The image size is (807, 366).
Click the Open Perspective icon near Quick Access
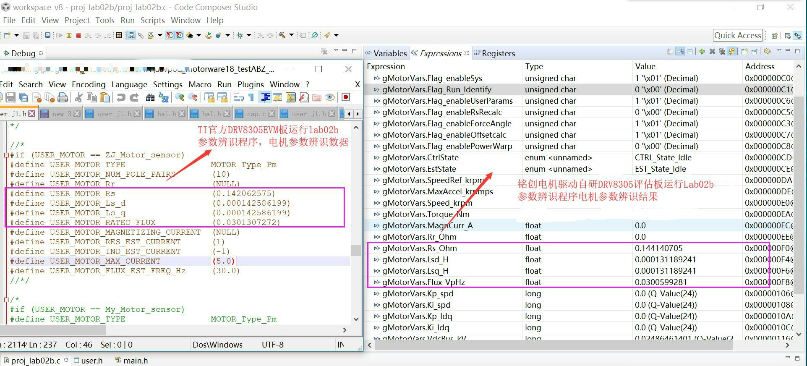point(775,36)
